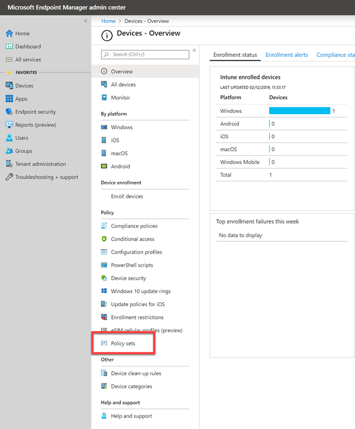Open PowerShell scripts icon in Policy
Viewport: 355px width, 429px height.
click(104, 265)
